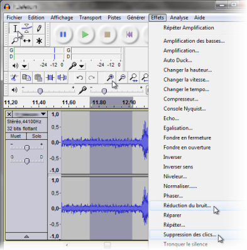Collapse the track with bottom triangle
Screen dimensions: 247x250
(26, 236)
